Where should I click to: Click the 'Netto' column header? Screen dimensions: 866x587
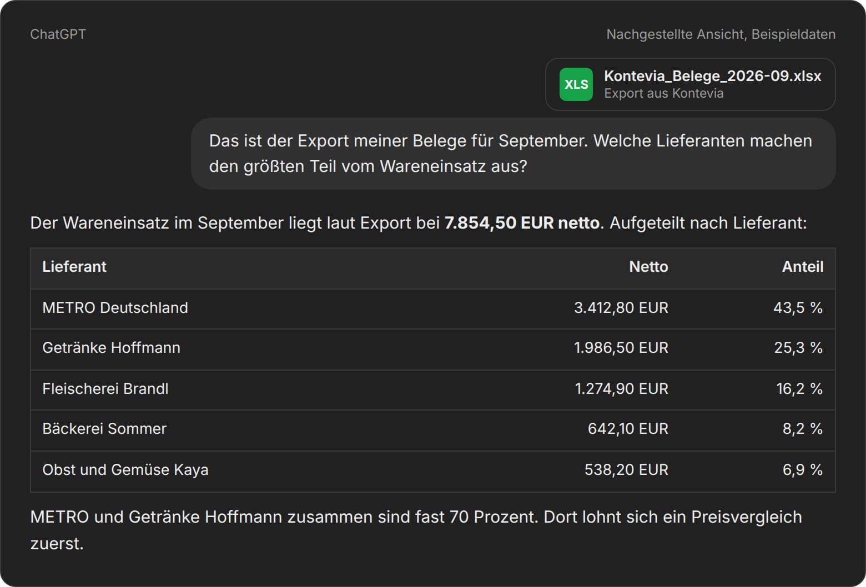[648, 267]
